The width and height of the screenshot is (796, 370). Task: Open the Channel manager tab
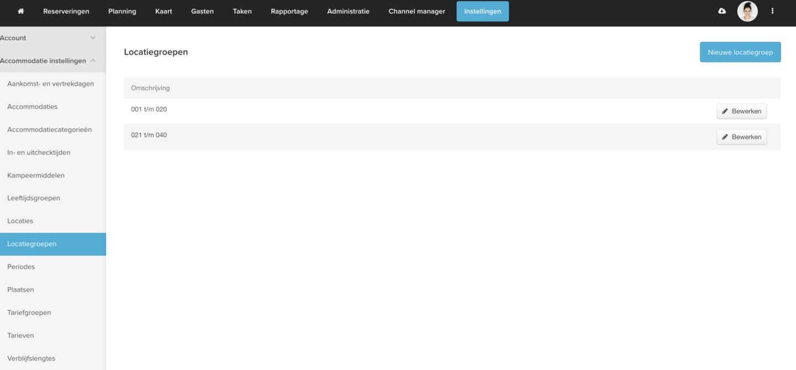coord(417,12)
